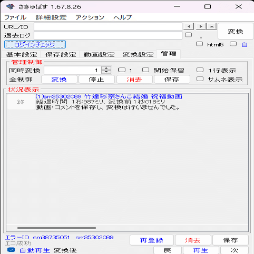Click red 消去 button in 全制御 row
This screenshot has height=254, width=254.
click(134, 80)
